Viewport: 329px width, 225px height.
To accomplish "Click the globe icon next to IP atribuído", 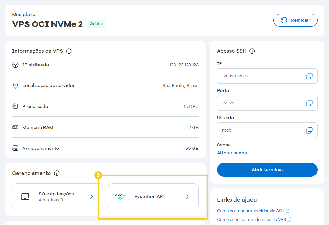I will tap(15, 64).
